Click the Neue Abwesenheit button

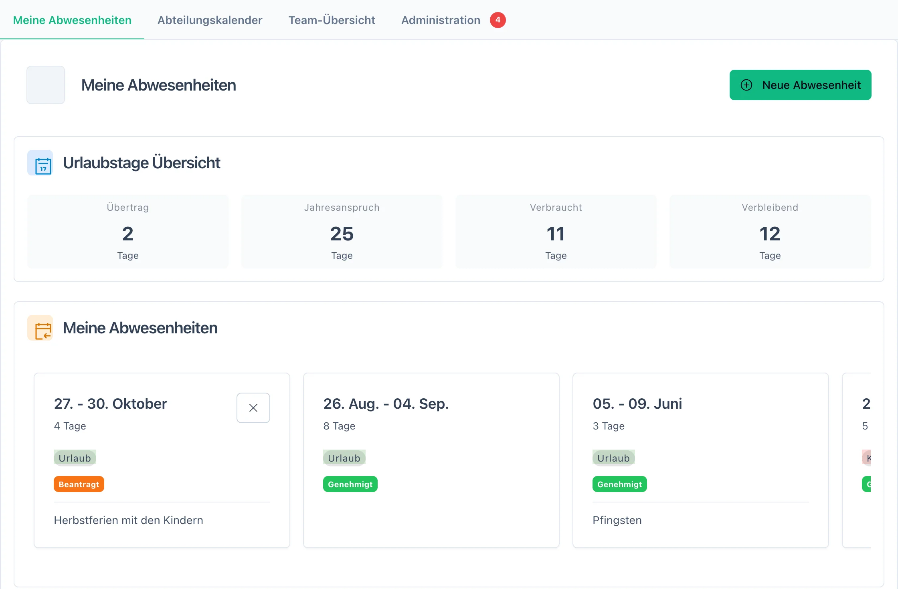[x=800, y=85]
